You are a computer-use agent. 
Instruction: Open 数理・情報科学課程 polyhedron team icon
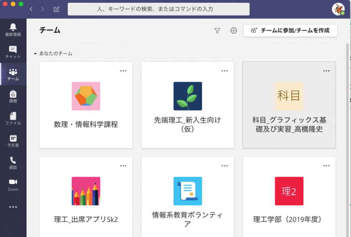point(86,96)
